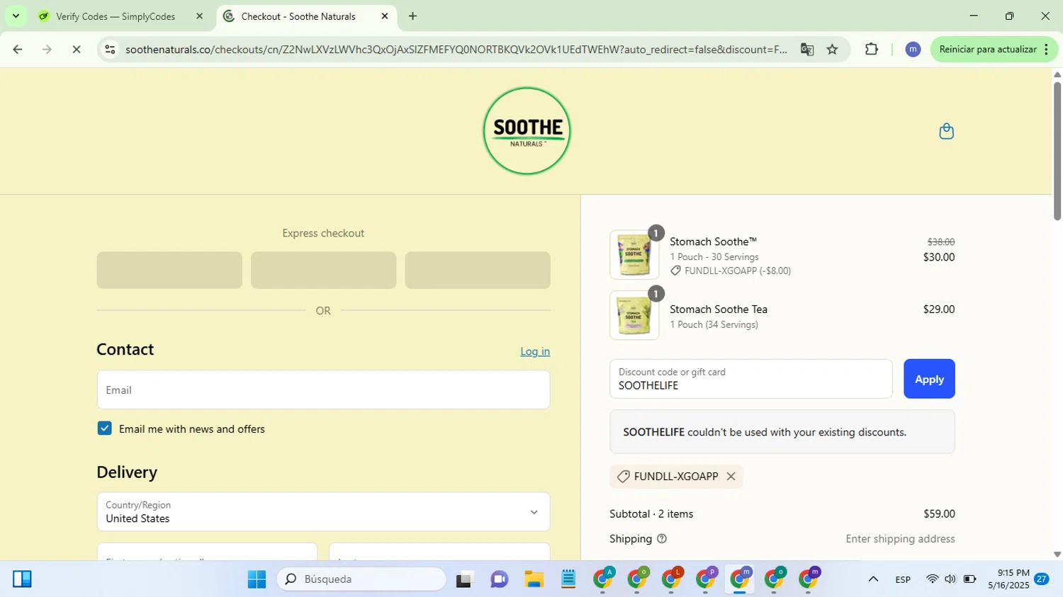Remove the FUNDLL-XGOAPP discount code
This screenshot has width=1063, height=597.
(731, 477)
